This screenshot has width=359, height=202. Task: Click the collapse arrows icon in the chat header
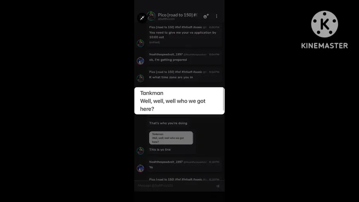(142, 18)
